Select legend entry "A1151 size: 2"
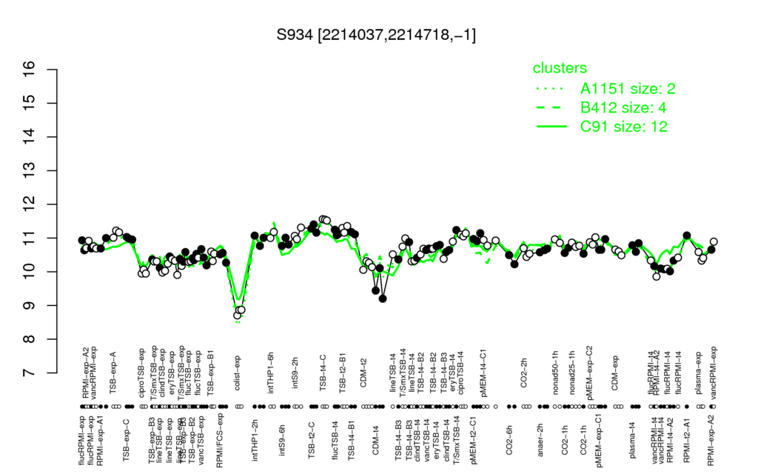 [628, 89]
